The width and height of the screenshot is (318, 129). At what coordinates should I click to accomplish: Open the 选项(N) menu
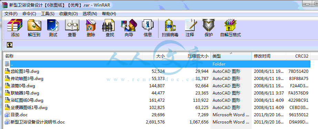tap(90, 13)
